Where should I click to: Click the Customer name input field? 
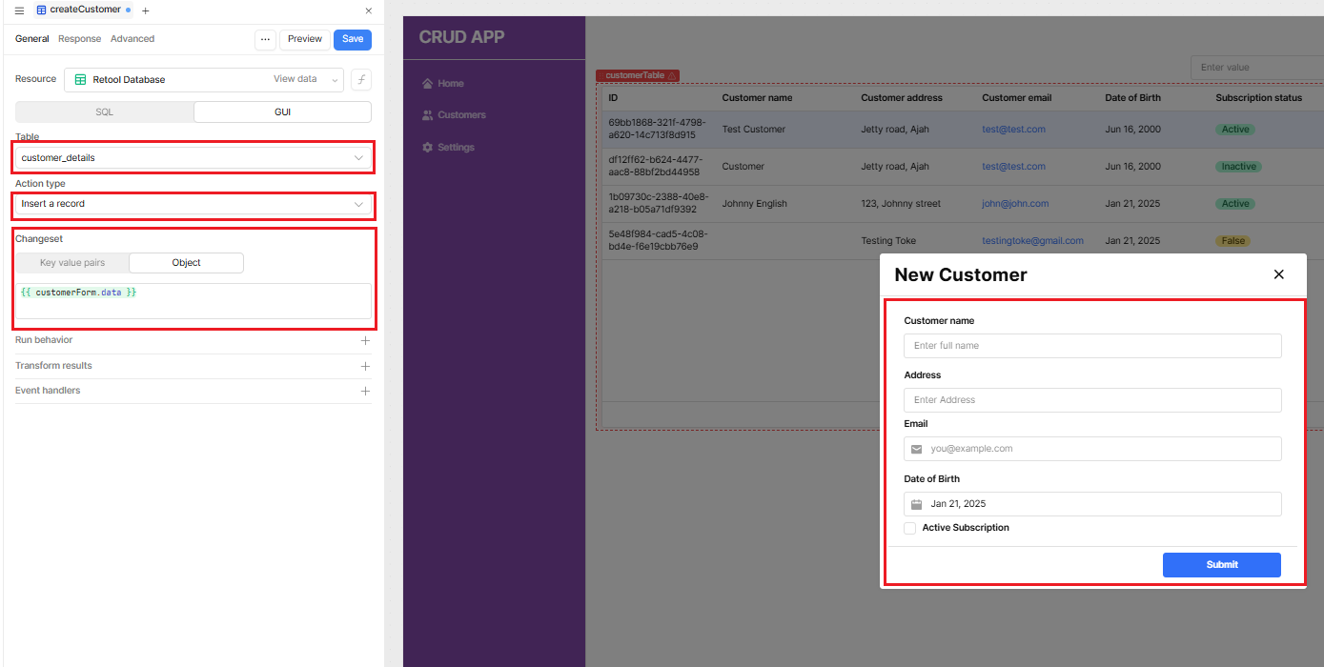[1092, 346]
